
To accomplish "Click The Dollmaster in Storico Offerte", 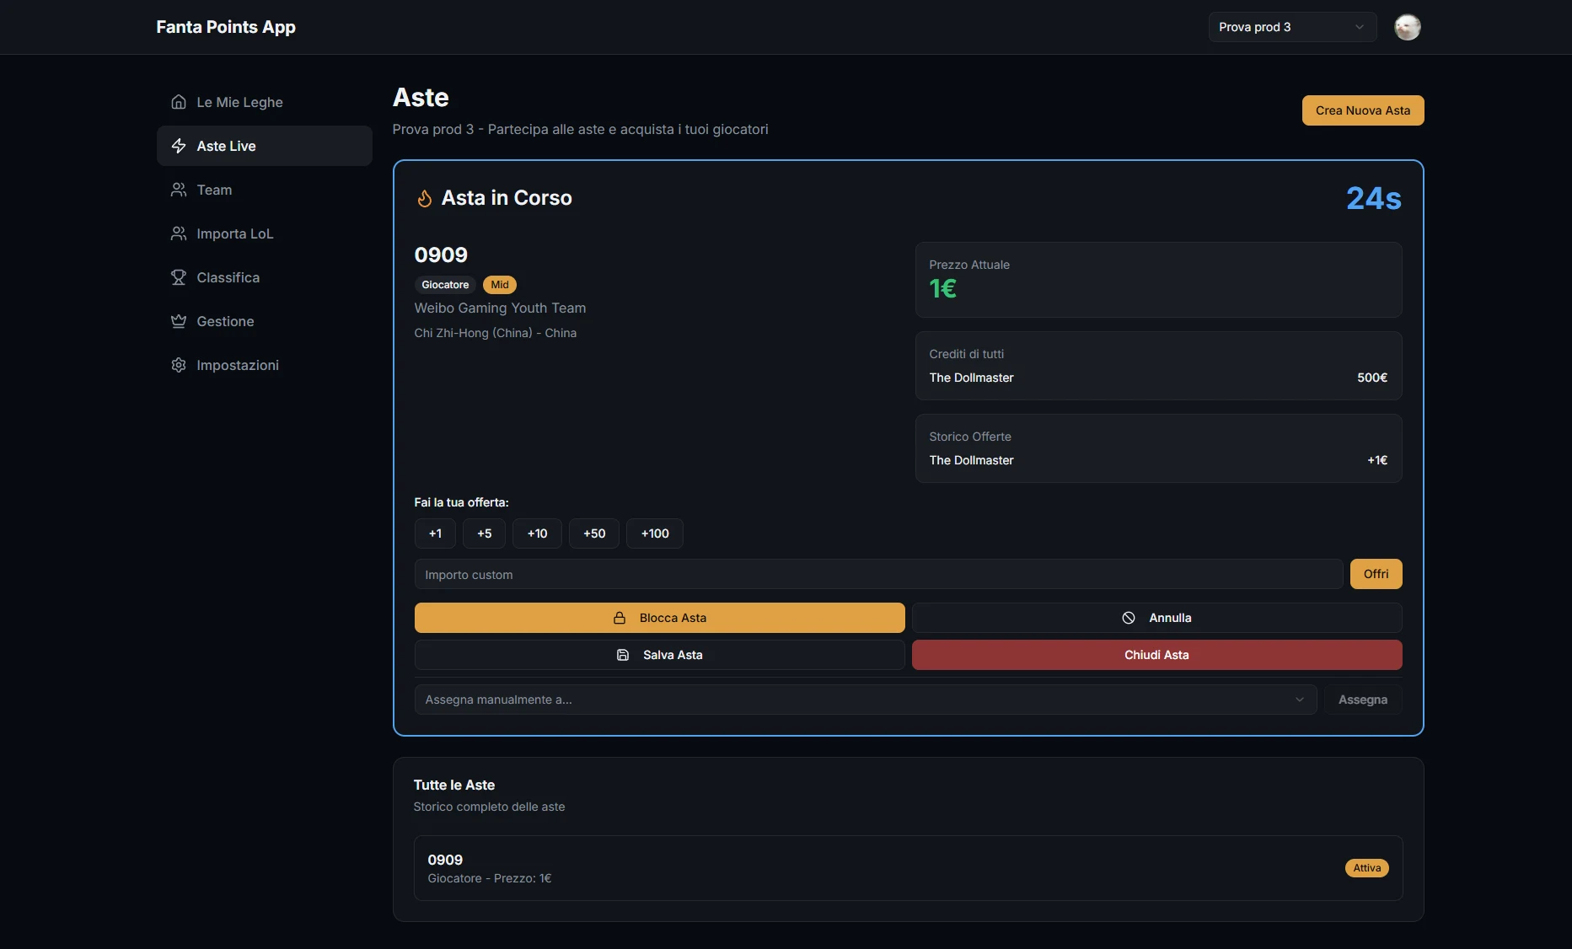I will (971, 460).
